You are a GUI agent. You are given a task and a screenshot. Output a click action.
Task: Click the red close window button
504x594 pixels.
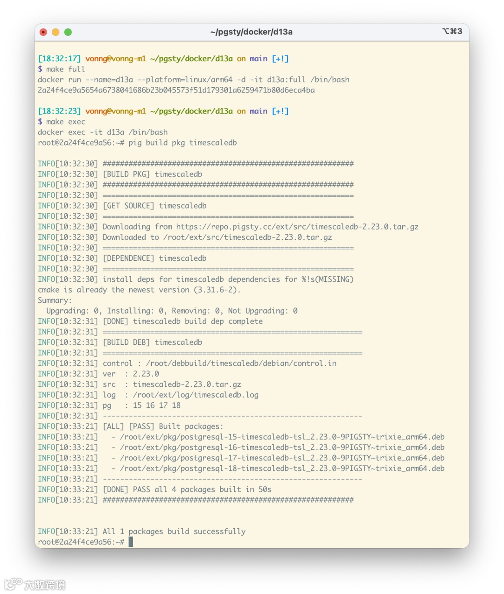pos(43,32)
